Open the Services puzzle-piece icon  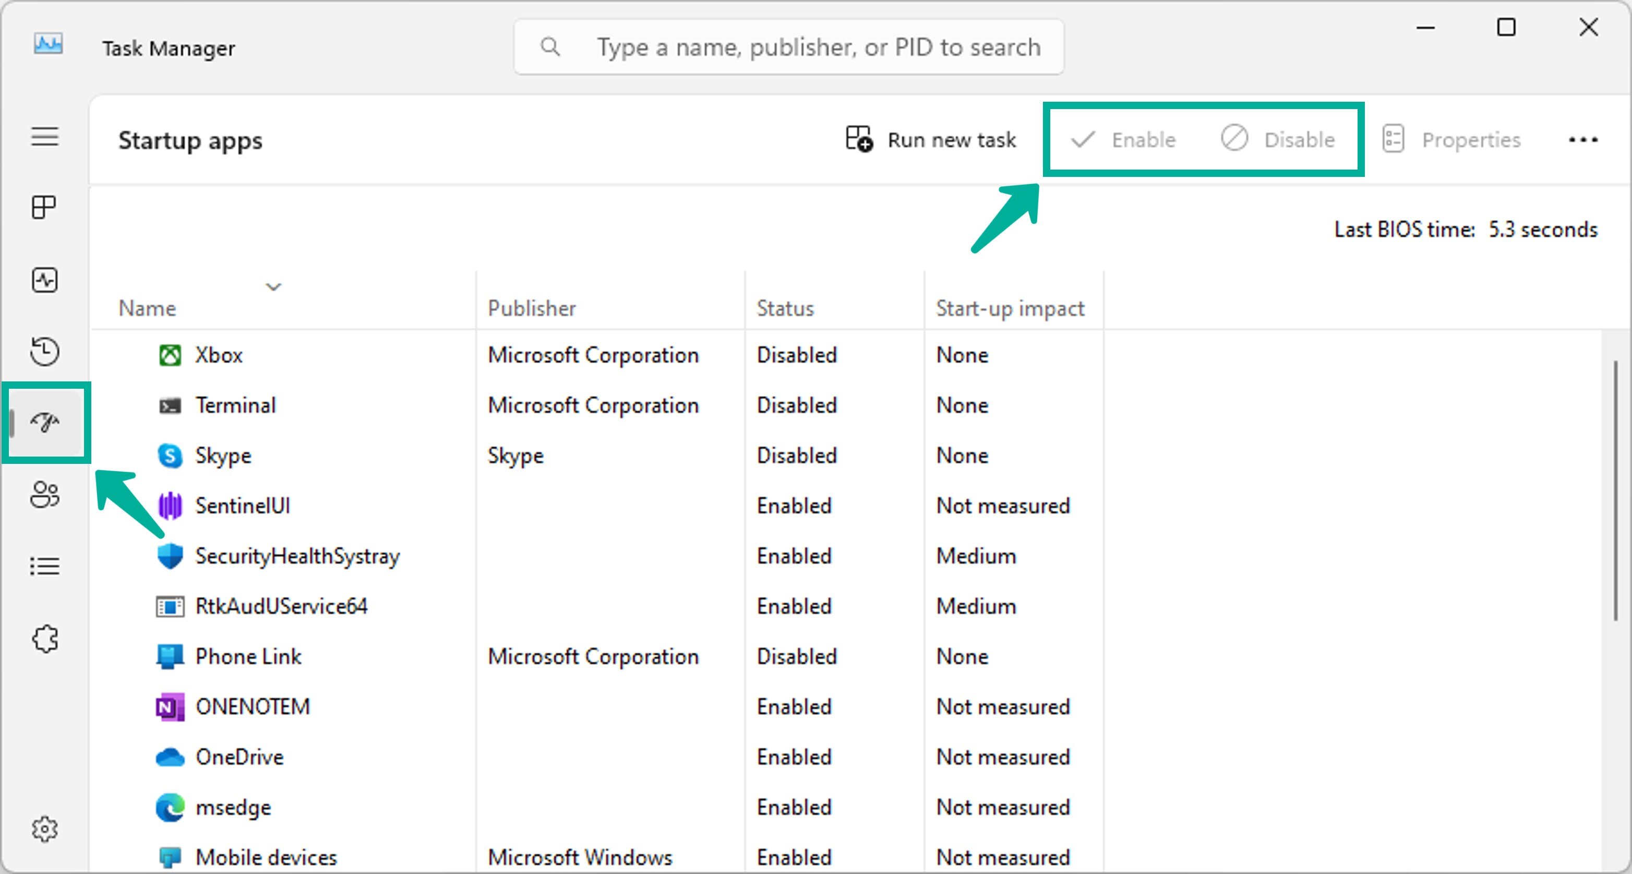(44, 639)
